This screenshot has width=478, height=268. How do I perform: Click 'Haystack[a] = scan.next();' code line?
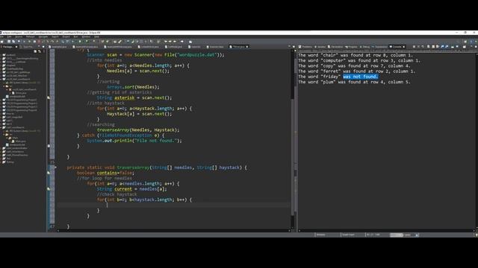[x=140, y=114]
